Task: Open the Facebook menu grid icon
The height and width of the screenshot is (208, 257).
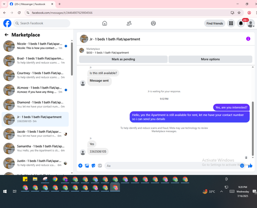Action: [x=231, y=23]
